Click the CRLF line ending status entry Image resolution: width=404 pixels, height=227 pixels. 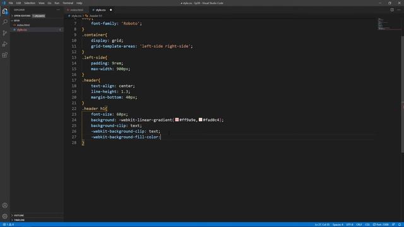(x=359, y=224)
